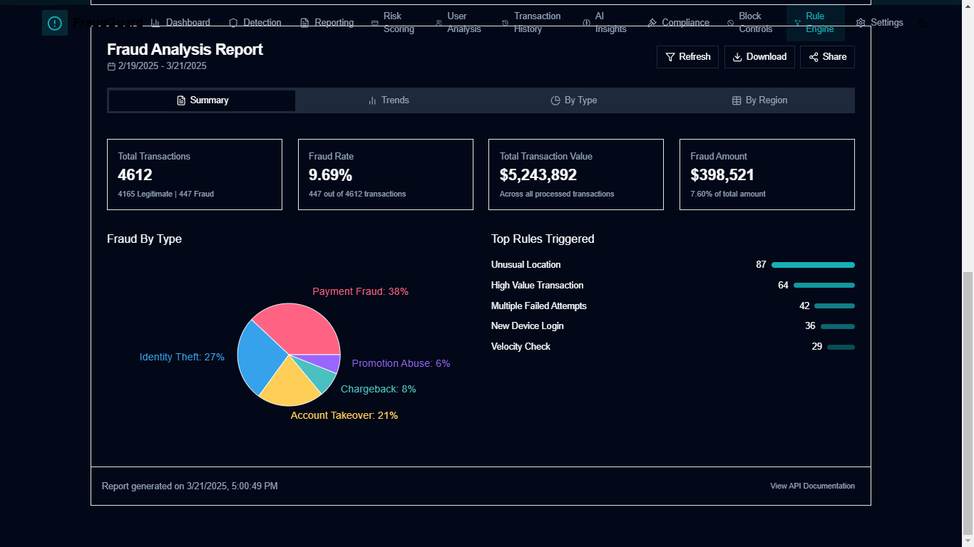Select the Rule Engine nav item

click(x=815, y=23)
